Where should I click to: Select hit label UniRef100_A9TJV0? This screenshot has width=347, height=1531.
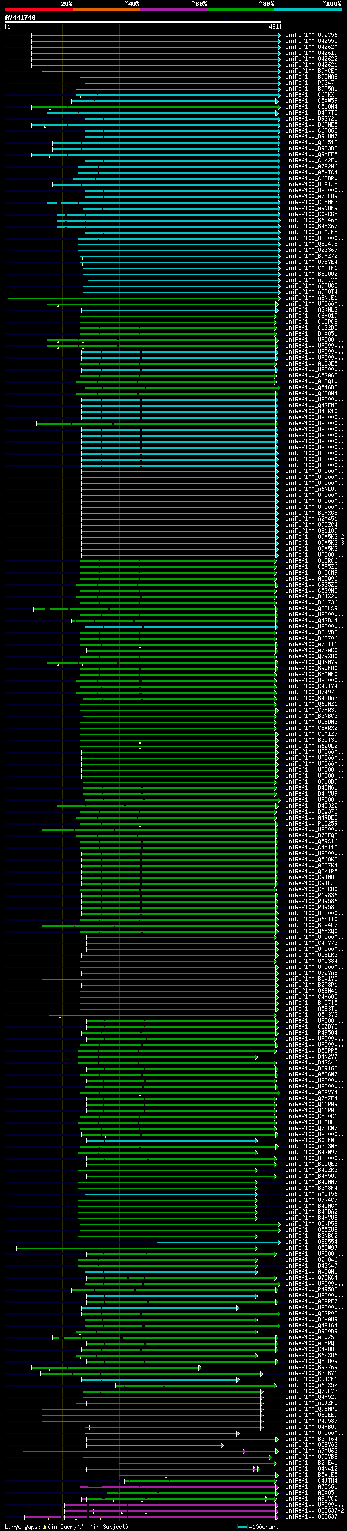coord(311,280)
